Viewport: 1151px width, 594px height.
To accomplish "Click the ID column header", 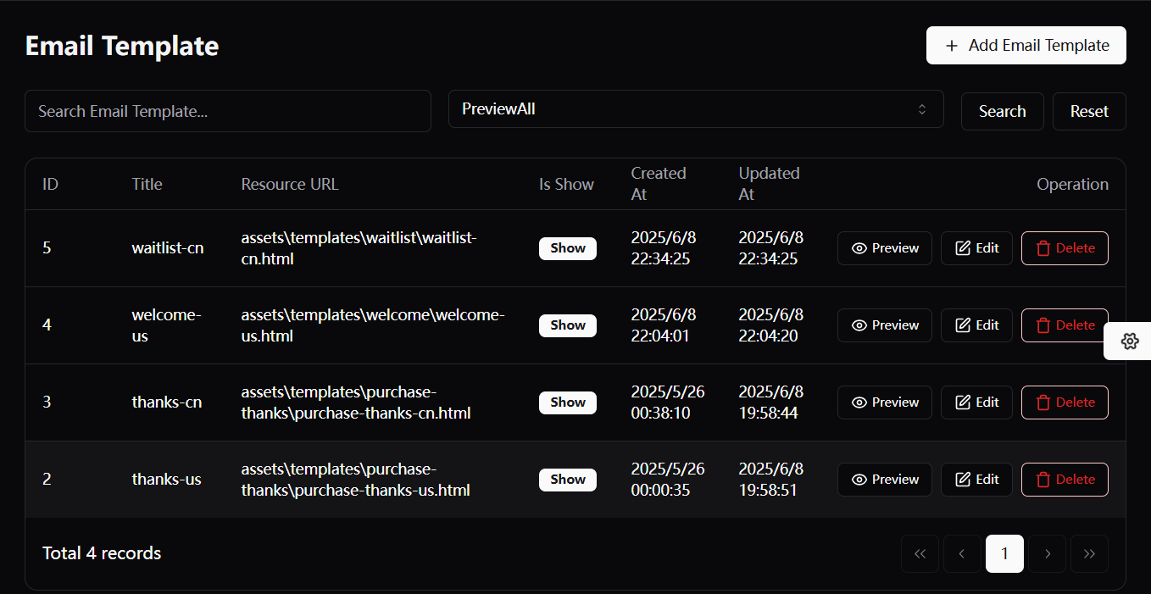I will tap(50, 184).
